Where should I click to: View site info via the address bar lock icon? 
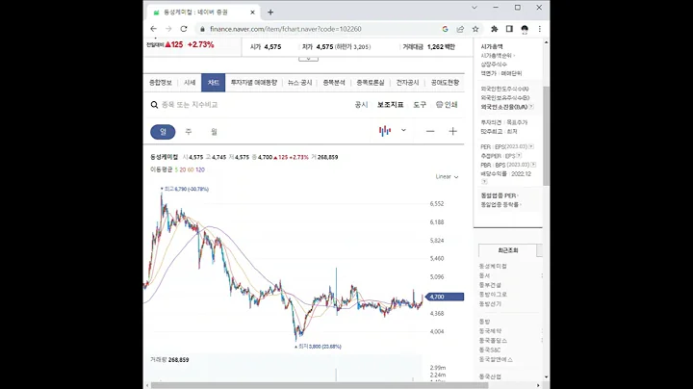pos(202,29)
